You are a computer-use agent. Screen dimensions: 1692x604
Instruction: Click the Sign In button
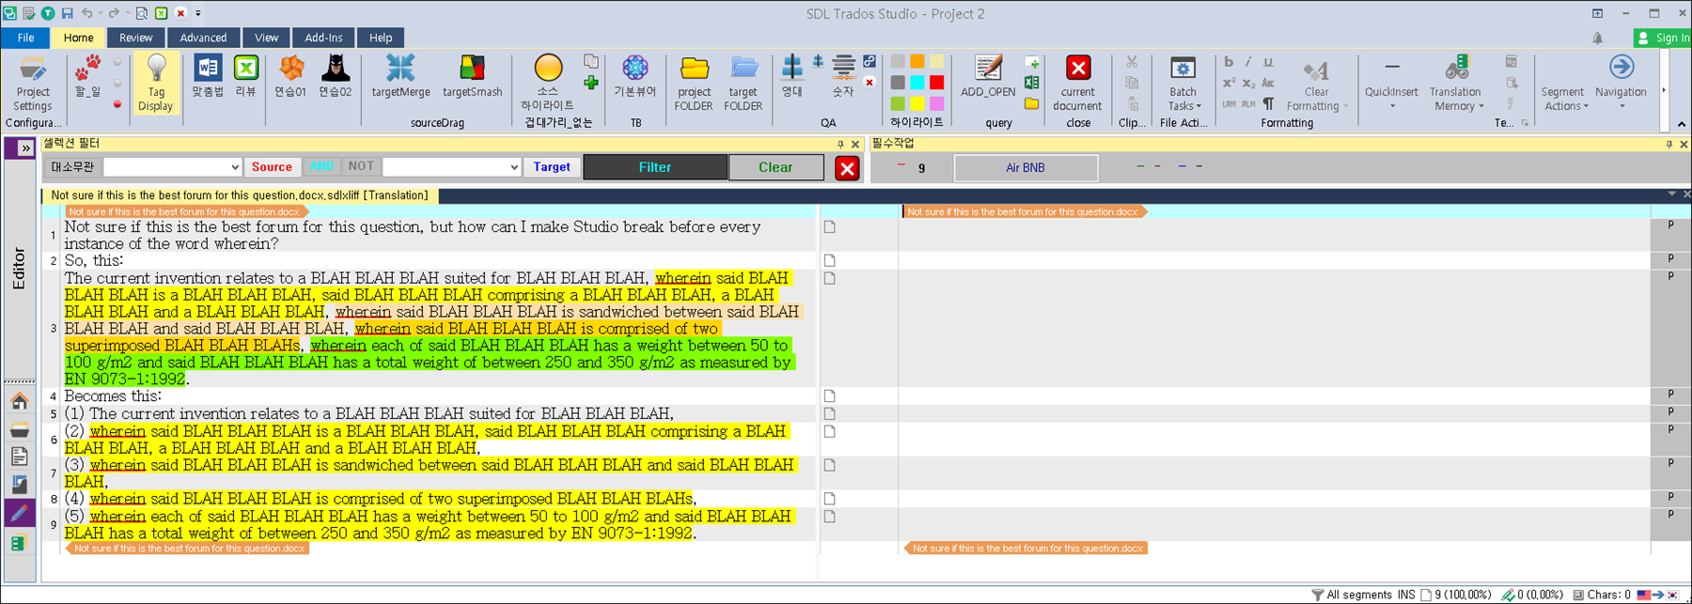point(1663,38)
